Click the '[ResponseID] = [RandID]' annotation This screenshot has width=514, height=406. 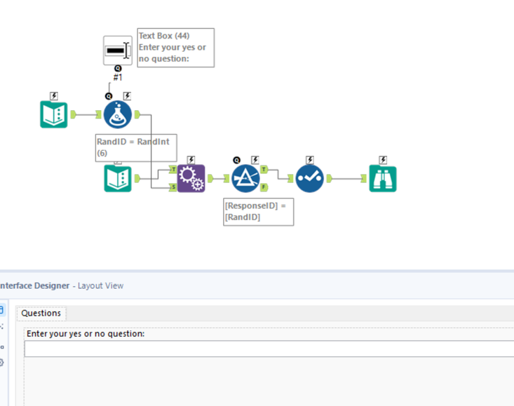pyautogui.click(x=259, y=212)
